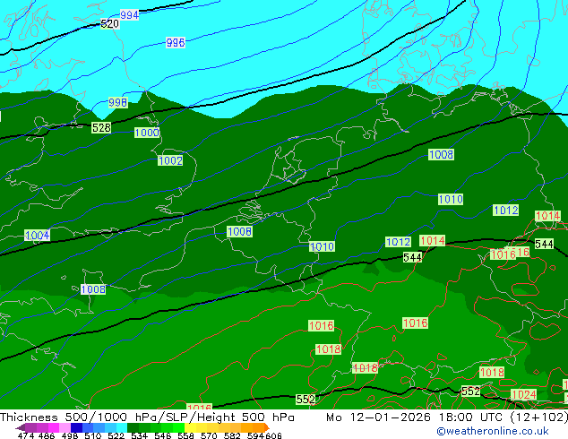The width and height of the screenshot is (568, 439).
Task: Click the dark blue swatch in the thickness legend
Action: coord(75,427)
